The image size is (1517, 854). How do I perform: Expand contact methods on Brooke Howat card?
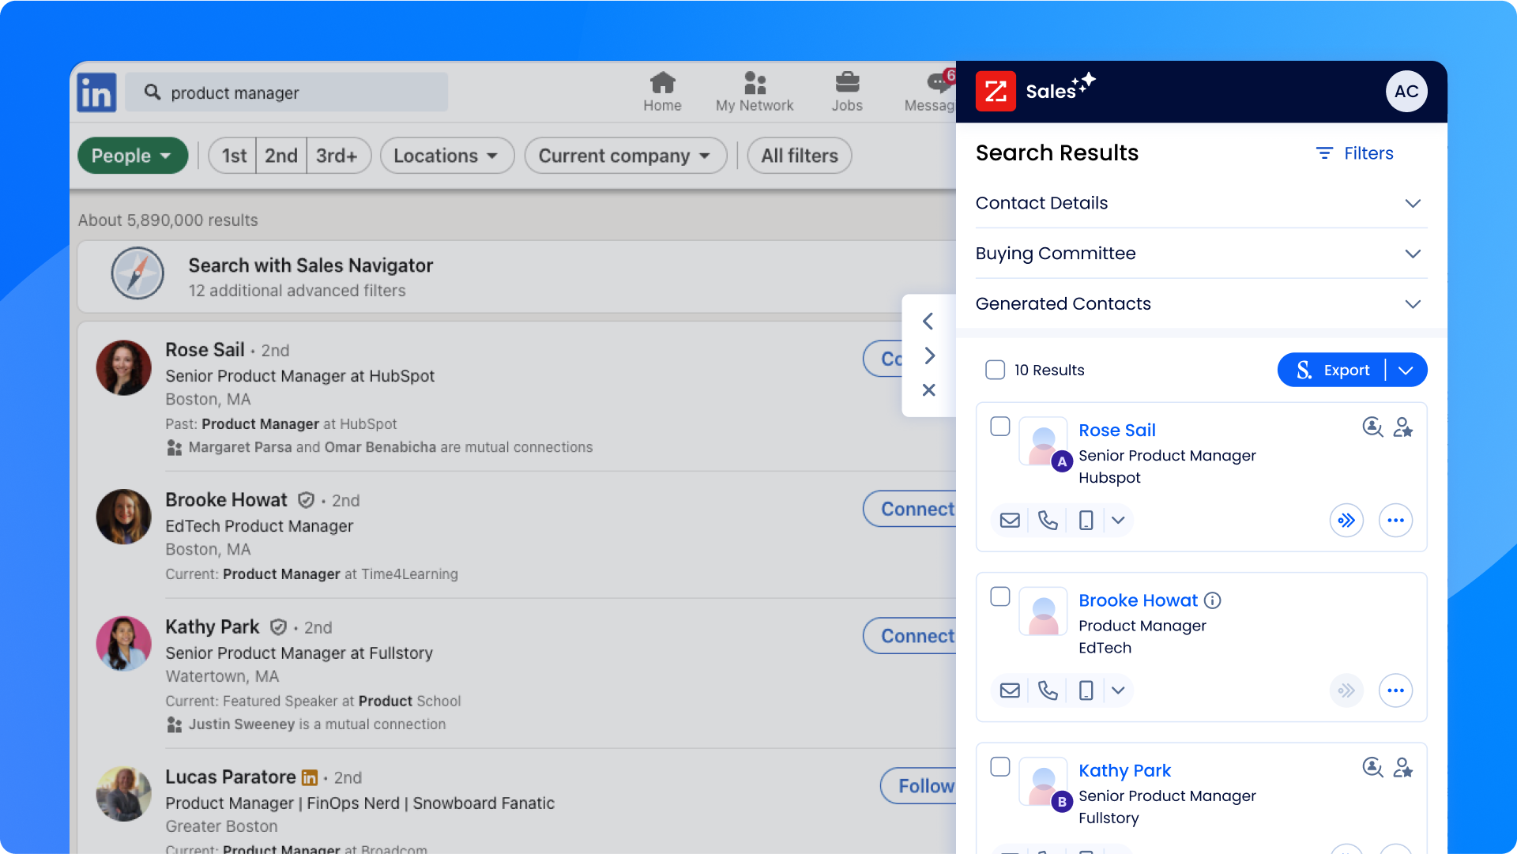1118,690
